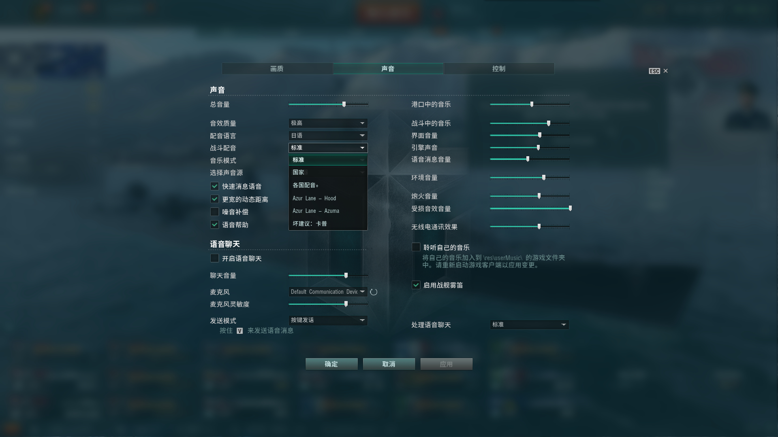The height and width of the screenshot is (437, 778).
Task: Click the 受损音效音量 slider handle
Action: [x=570, y=209]
